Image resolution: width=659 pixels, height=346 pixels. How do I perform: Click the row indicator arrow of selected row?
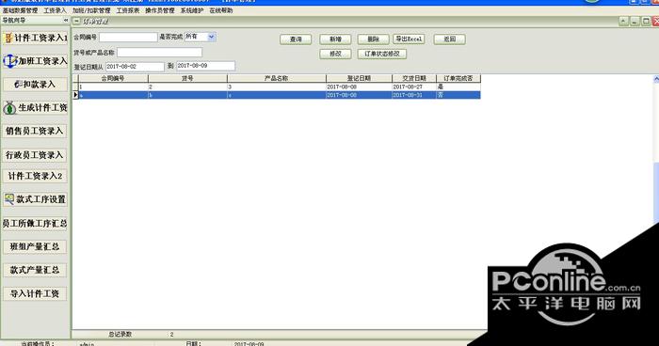[75, 95]
